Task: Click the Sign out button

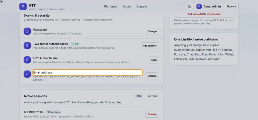Action: point(231,6)
